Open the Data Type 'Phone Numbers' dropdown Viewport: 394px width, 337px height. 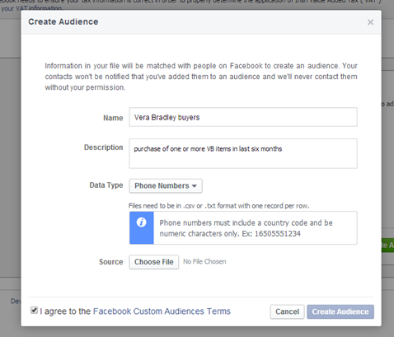coord(166,186)
